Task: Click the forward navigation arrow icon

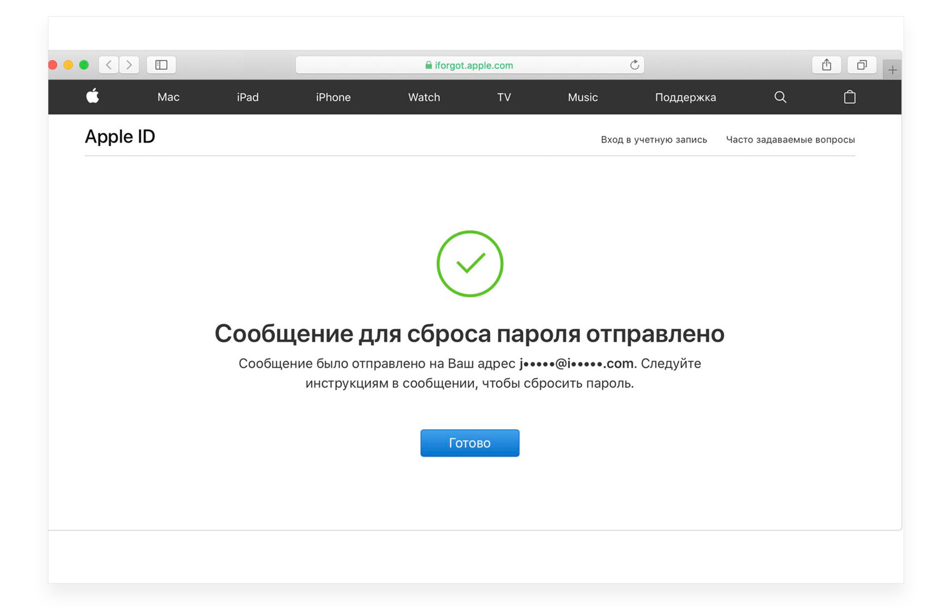Action: pyautogui.click(x=128, y=64)
